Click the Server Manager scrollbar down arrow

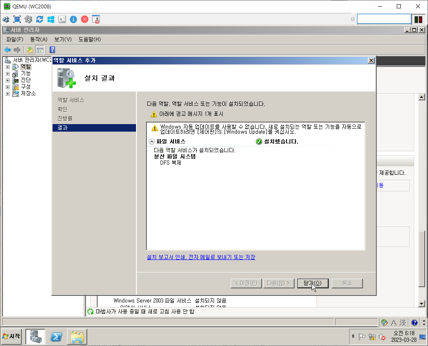(422, 304)
